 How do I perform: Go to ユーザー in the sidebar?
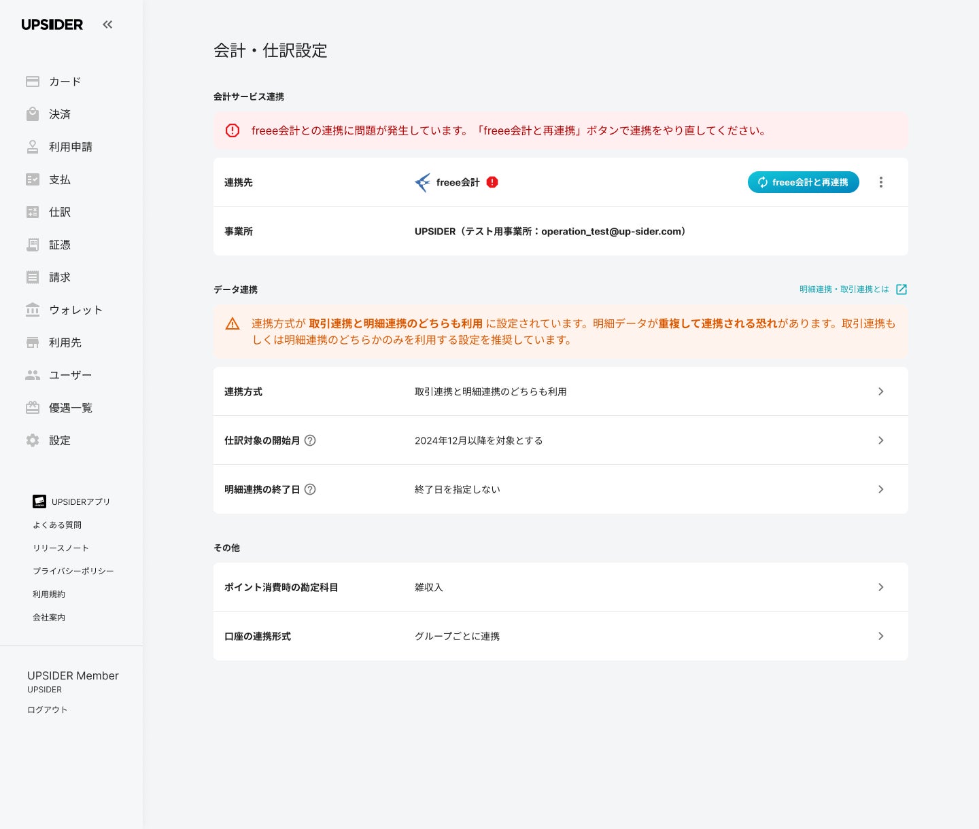70,375
